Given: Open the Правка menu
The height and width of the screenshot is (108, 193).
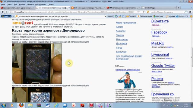Looking at the screenshot, I should click(9, 4).
